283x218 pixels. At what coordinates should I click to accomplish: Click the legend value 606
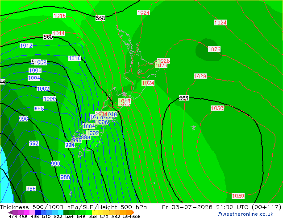[136, 216]
